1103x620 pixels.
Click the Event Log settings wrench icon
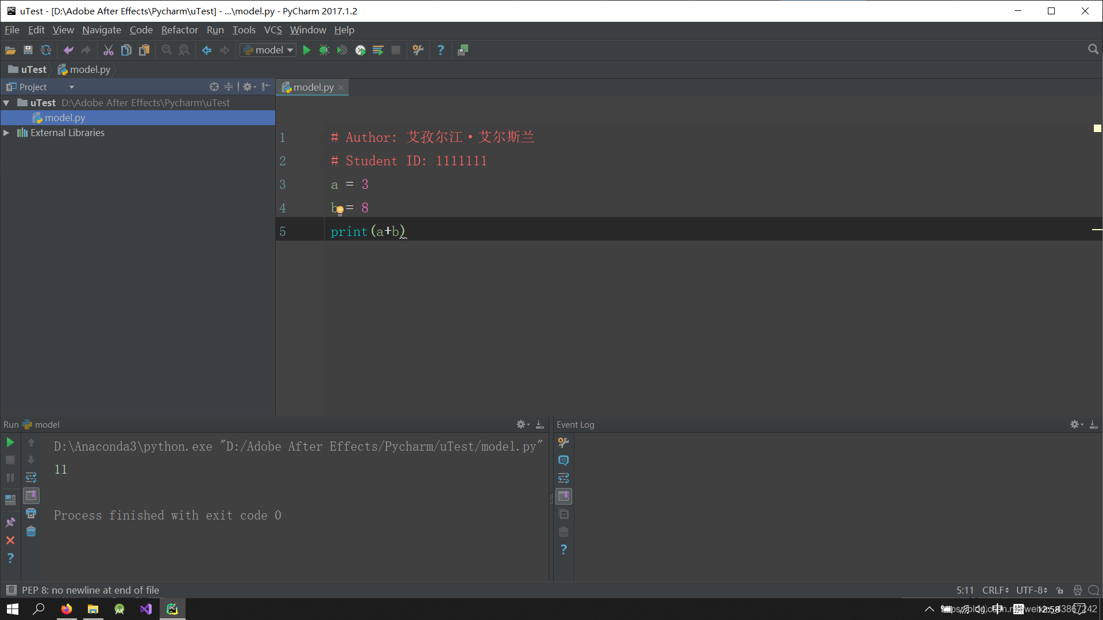[x=564, y=443]
